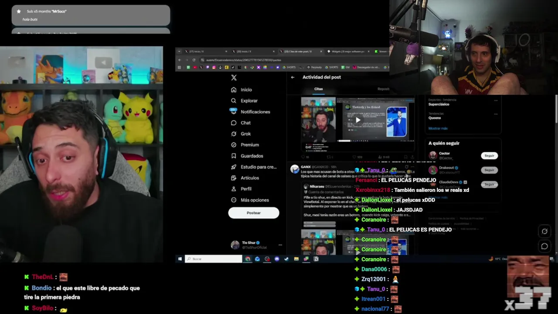This screenshot has width=558, height=314.
Task: Follow Drakeout with Seguir button
Action: click(490, 170)
